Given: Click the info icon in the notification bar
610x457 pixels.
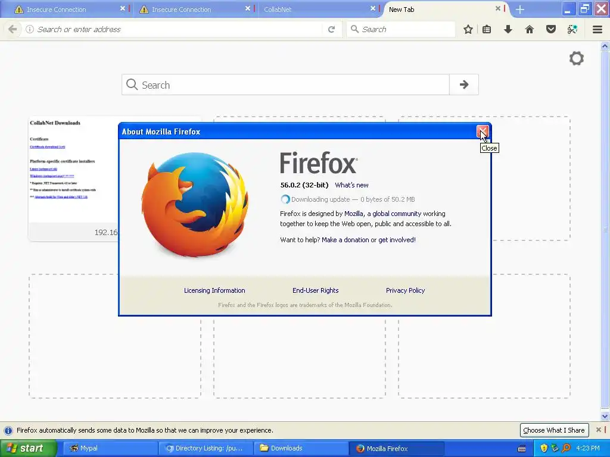Looking at the screenshot, I should 8,430.
